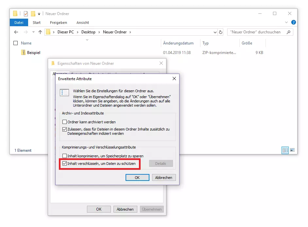
Task: Expand the chevron after Dieser PC
Action: (x=77, y=32)
